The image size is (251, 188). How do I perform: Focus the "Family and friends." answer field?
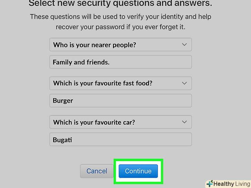[120, 62]
